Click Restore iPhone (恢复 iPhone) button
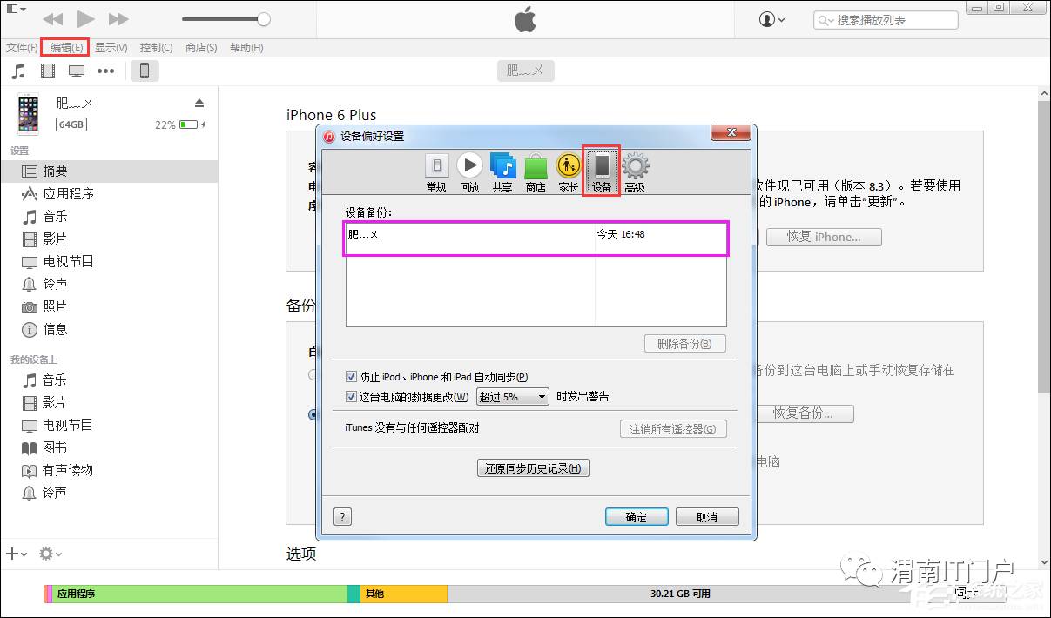This screenshot has height=618, width=1051. 824,237
